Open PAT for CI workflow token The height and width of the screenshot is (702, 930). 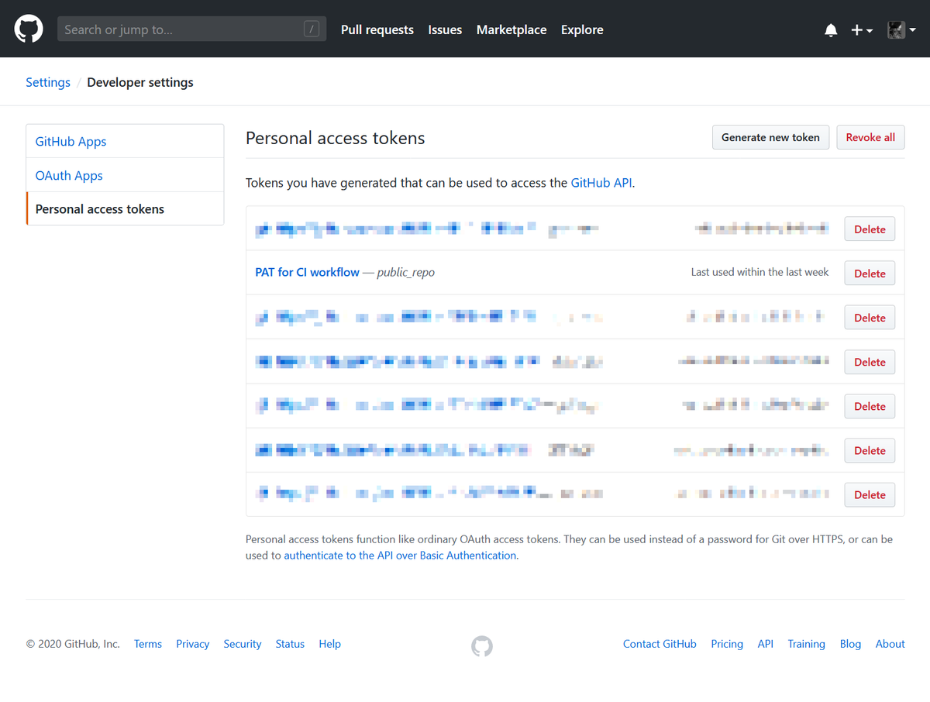(308, 272)
